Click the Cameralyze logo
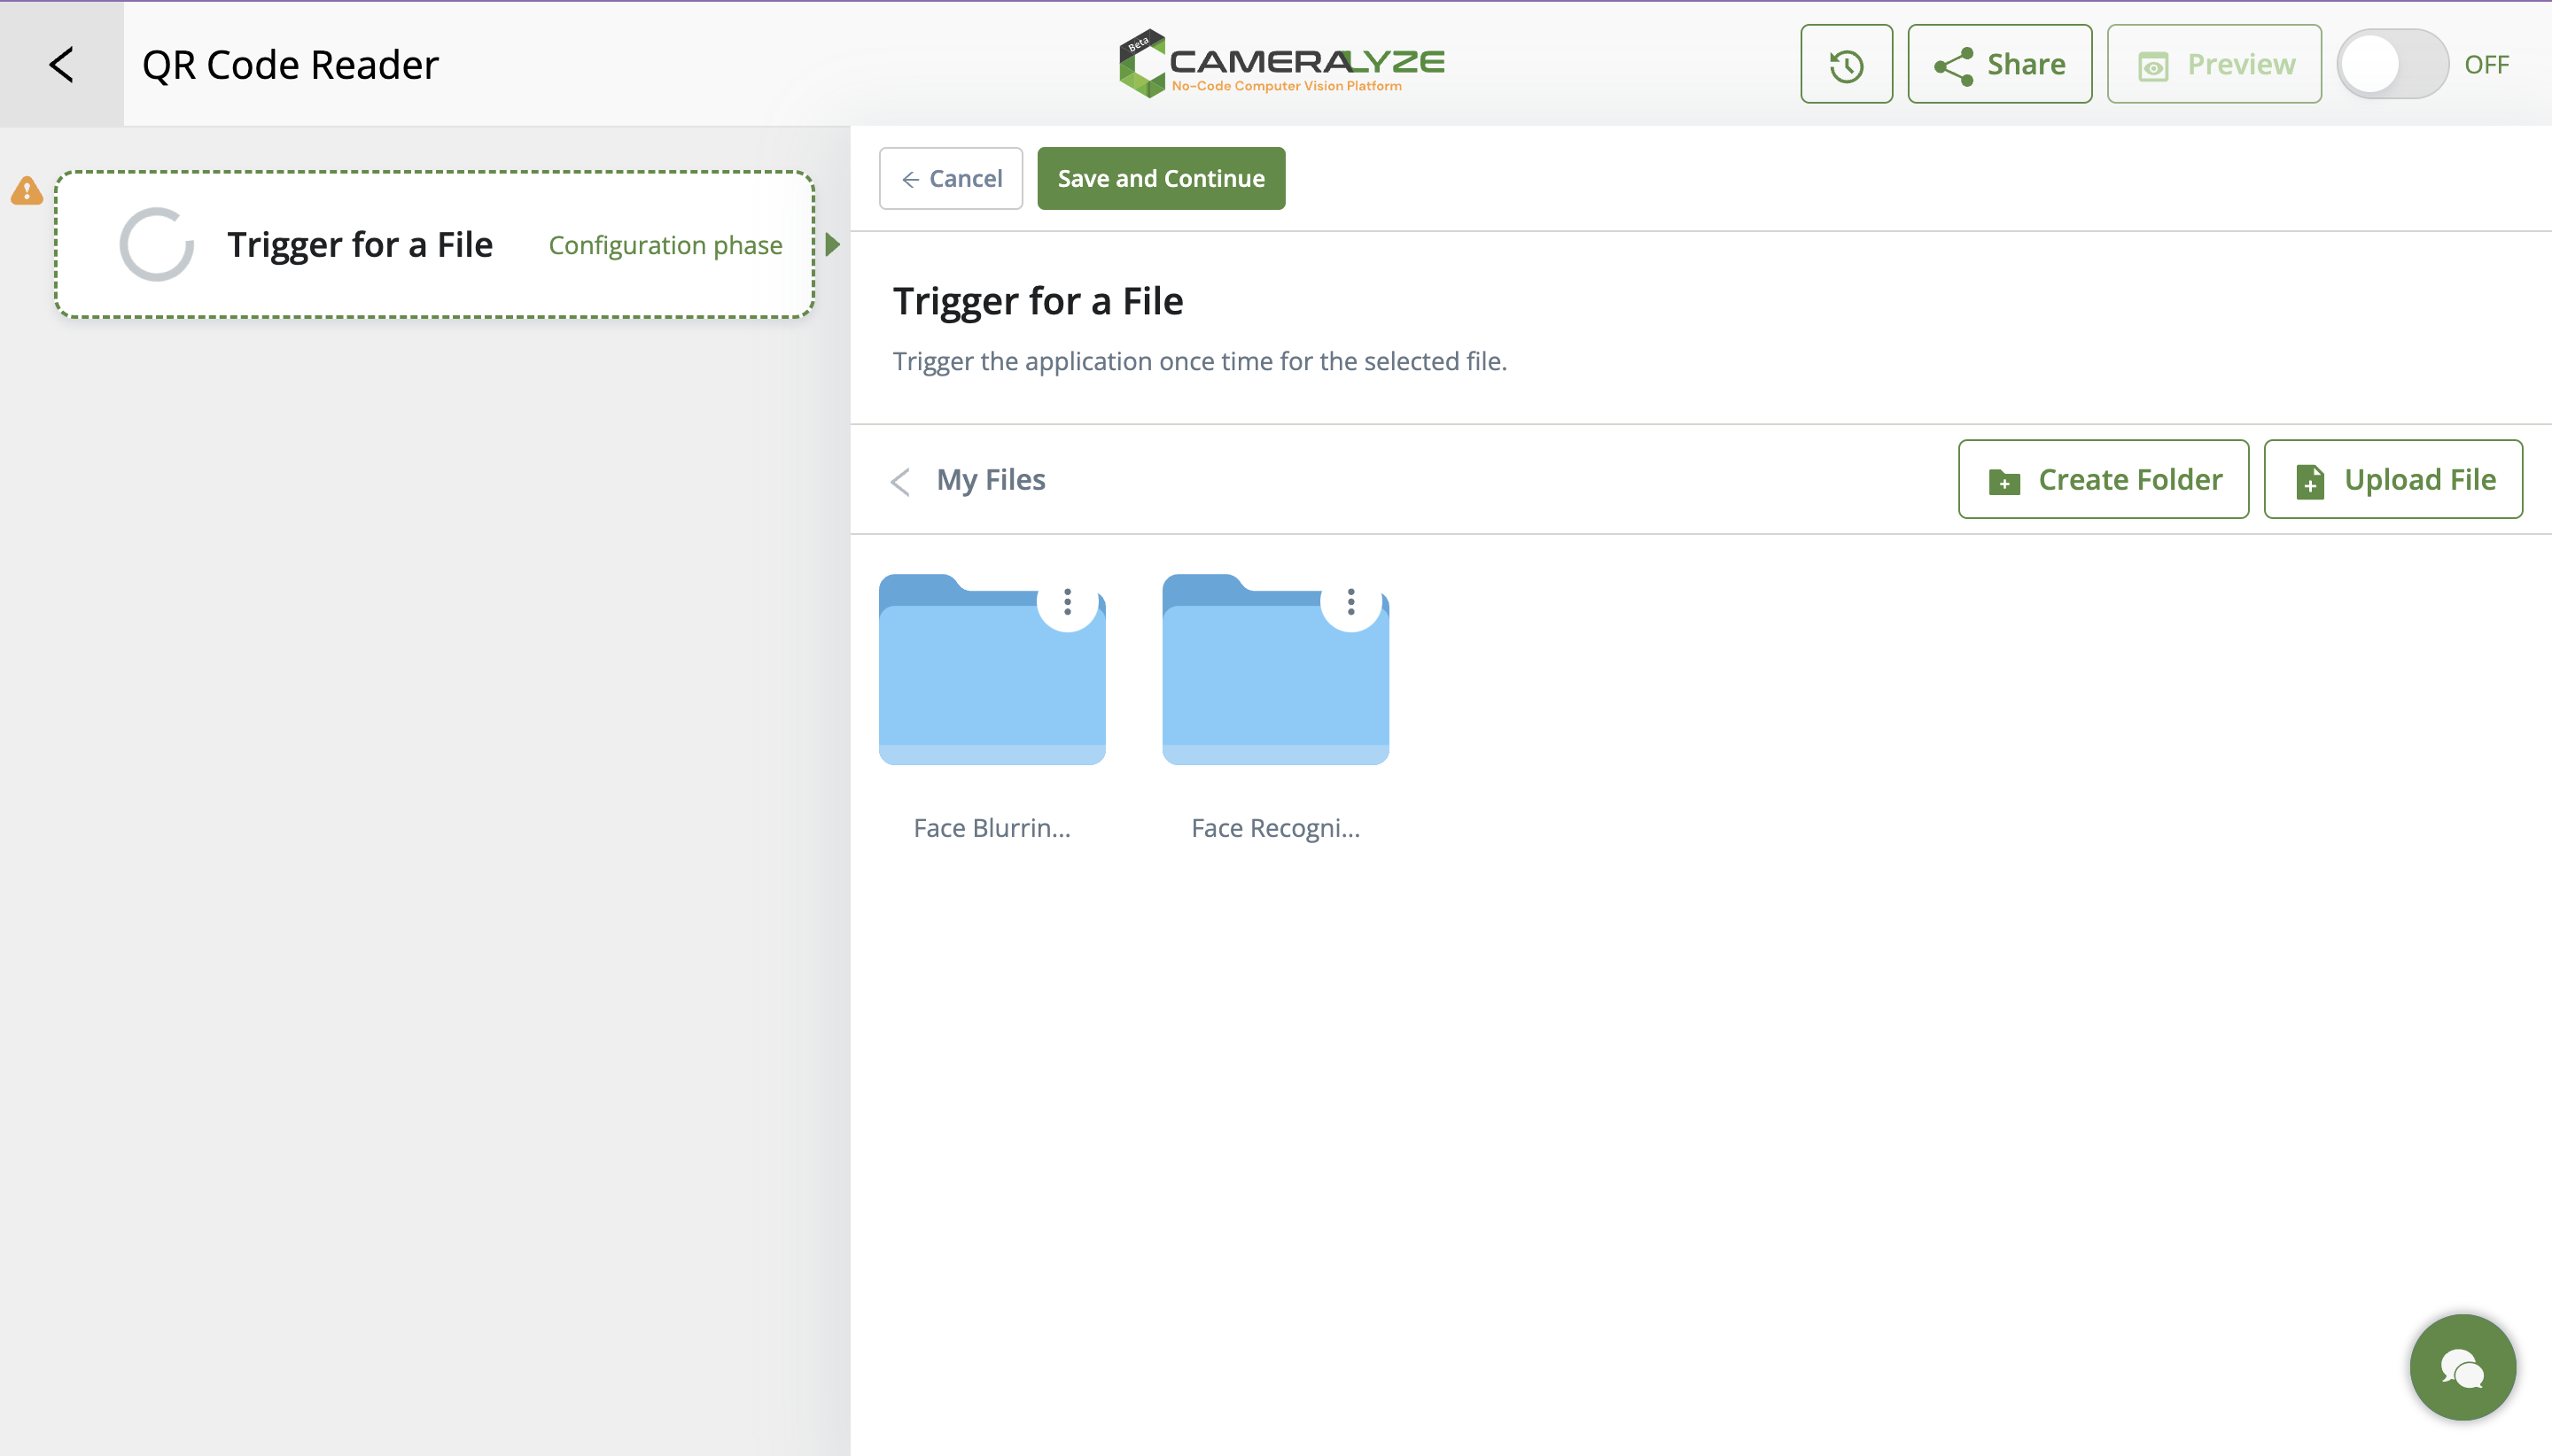Screen dimensions: 2552x1456 click(1280, 64)
